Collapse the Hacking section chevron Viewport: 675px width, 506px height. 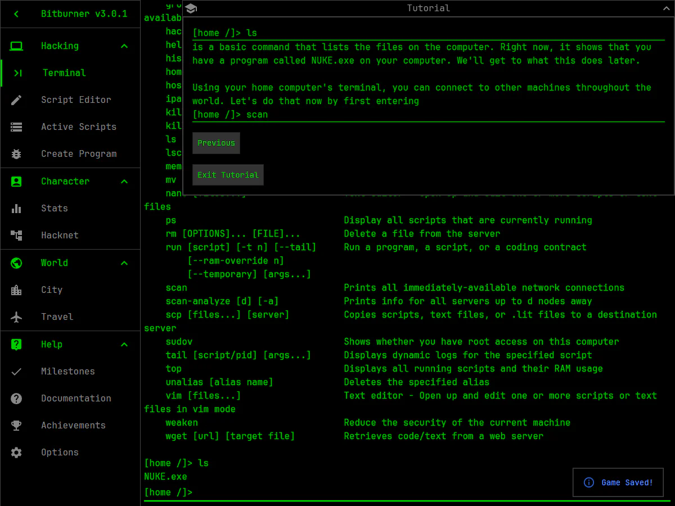tap(124, 46)
